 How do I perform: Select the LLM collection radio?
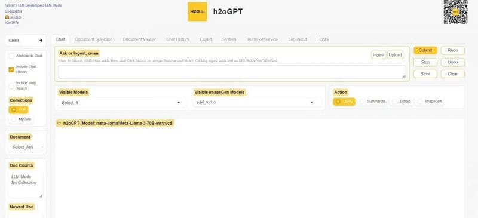(x=19, y=110)
